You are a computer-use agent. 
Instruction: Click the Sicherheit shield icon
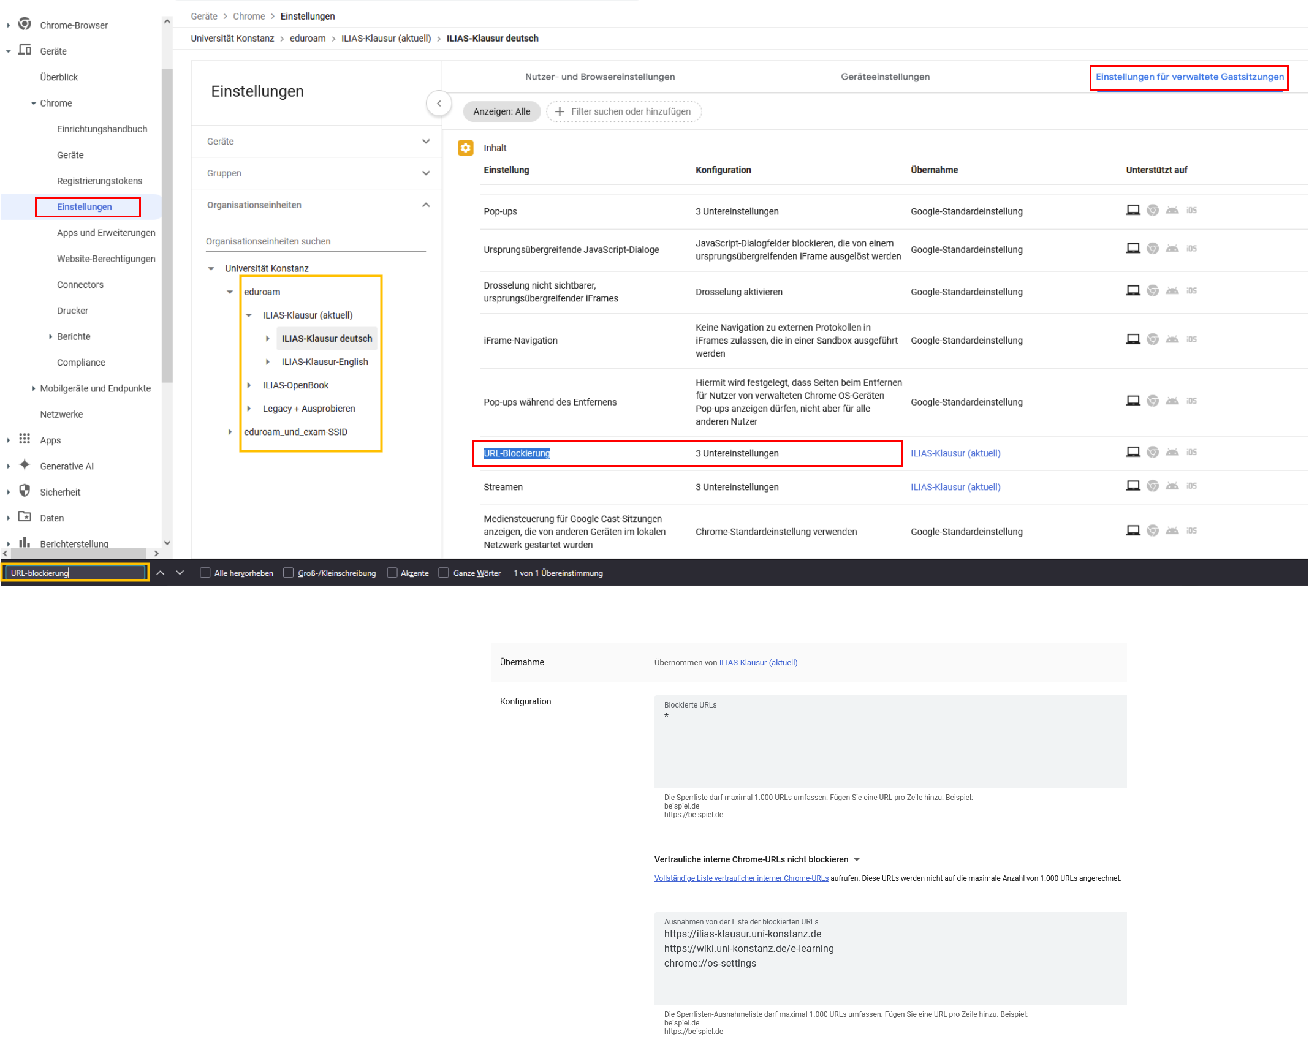(x=25, y=491)
